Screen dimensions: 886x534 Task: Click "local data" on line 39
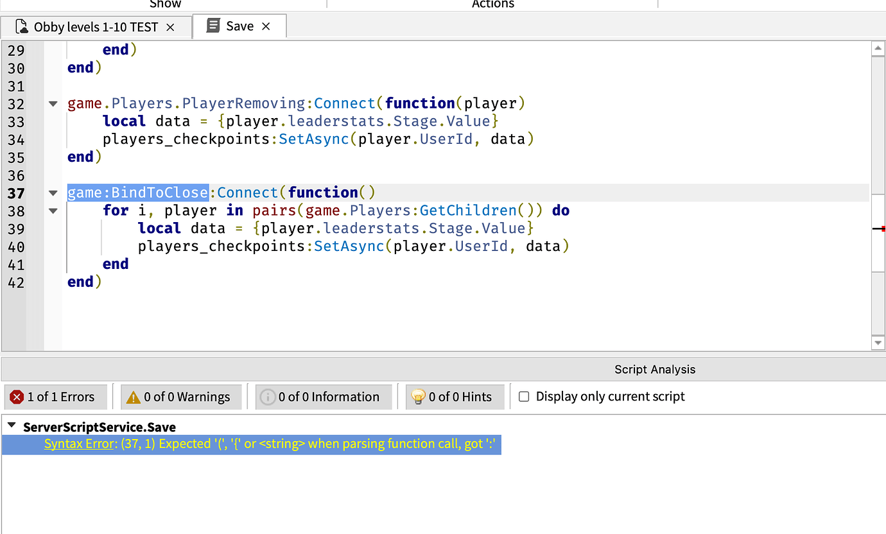tap(182, 228)
